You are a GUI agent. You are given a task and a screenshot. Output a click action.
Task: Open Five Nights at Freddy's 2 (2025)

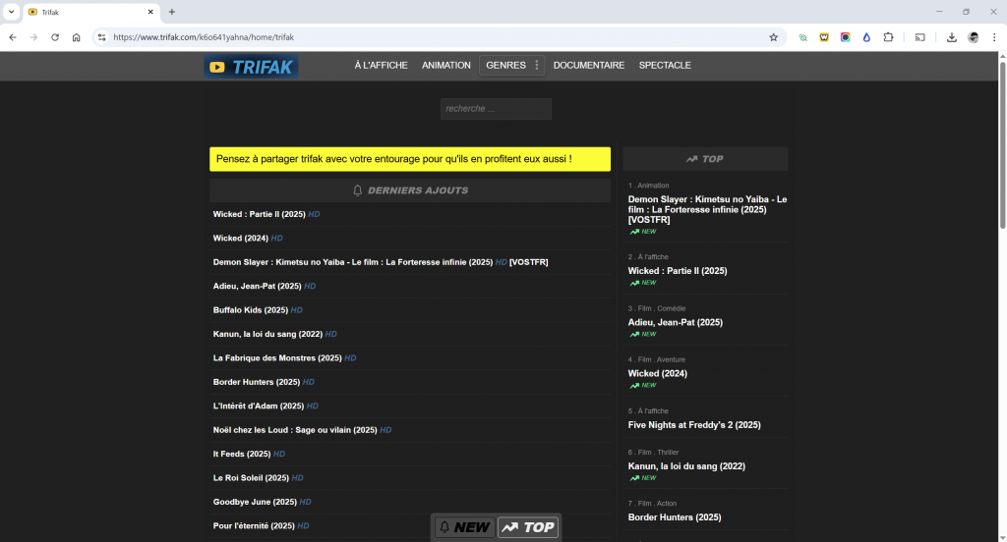(694, 425)
